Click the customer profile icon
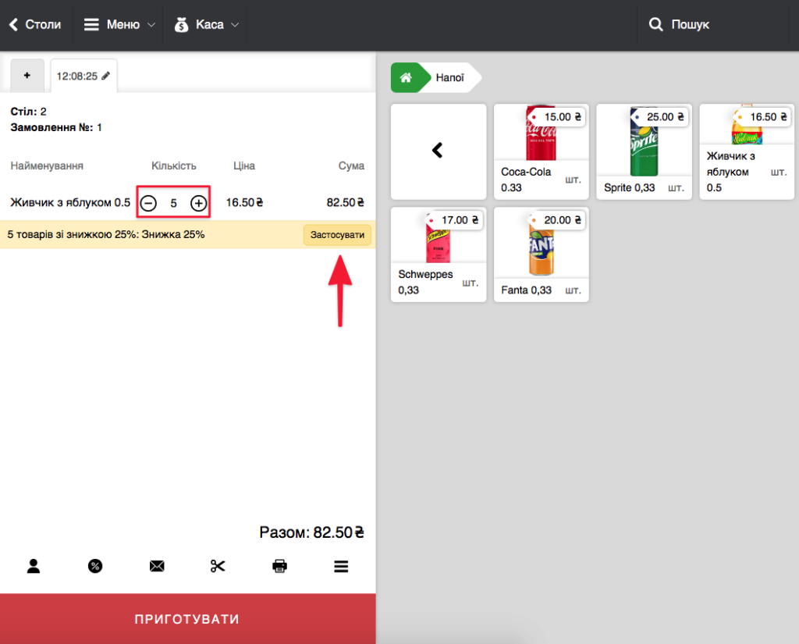 coord(33,567)
